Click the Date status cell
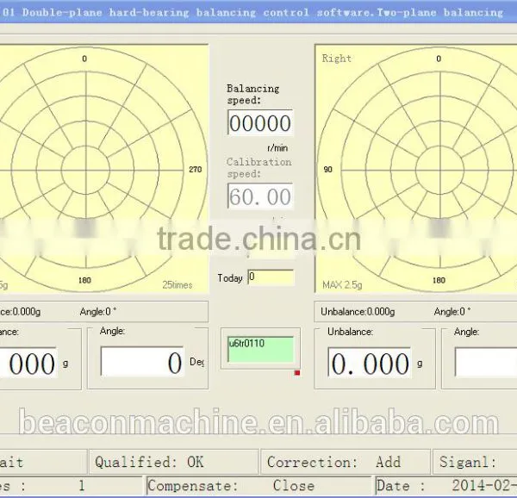 coord(446,485)
